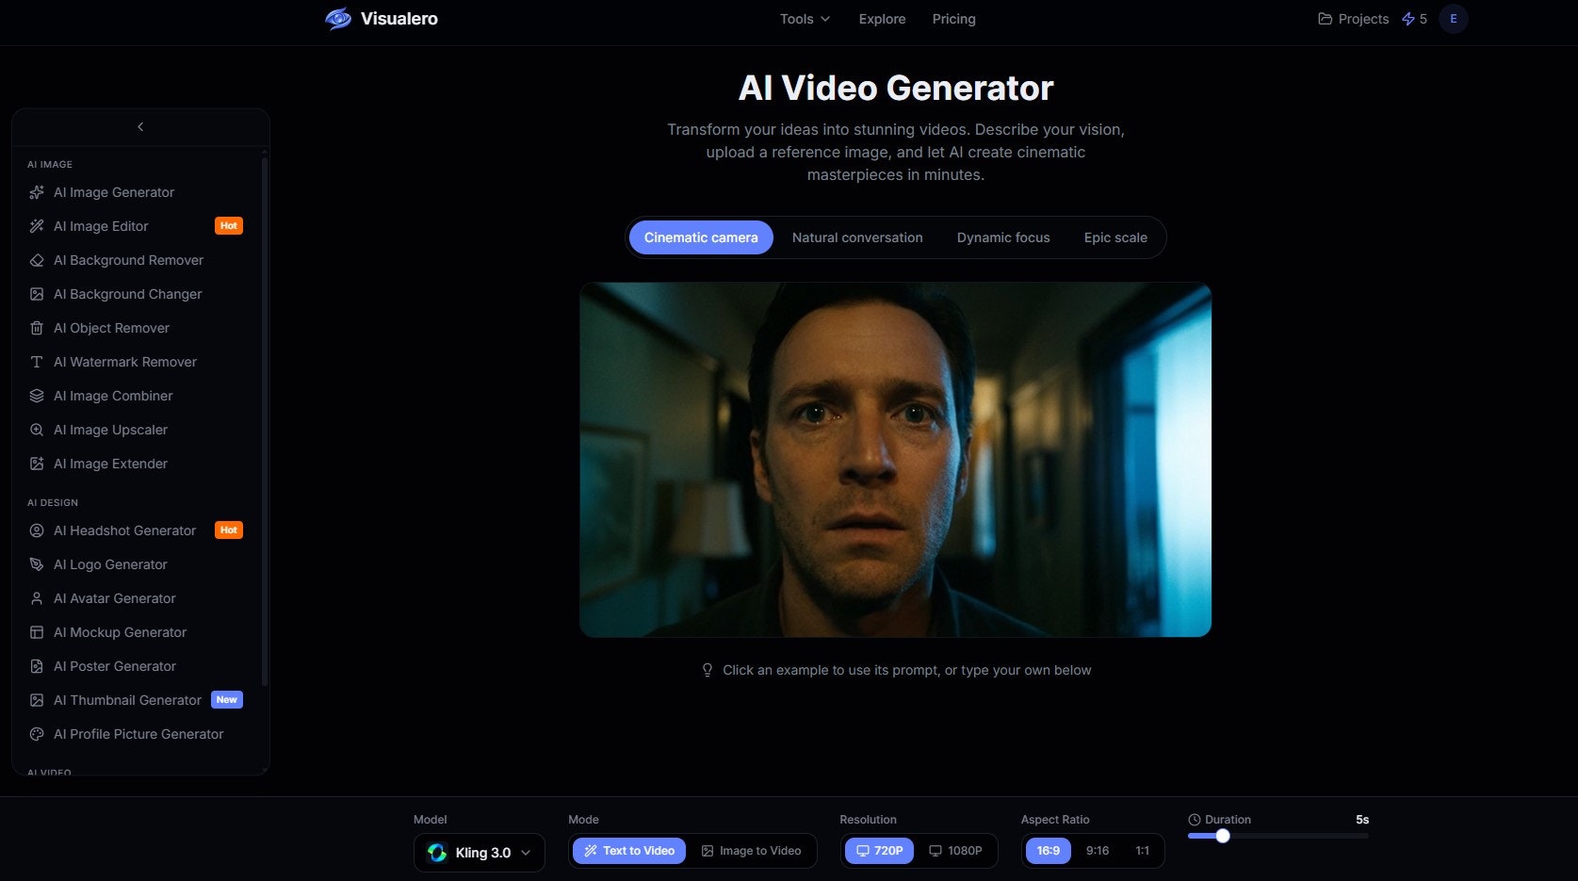Select the AI Object Remover trash icon
This screenshot has width=1578, height=881.
[37, 328]
